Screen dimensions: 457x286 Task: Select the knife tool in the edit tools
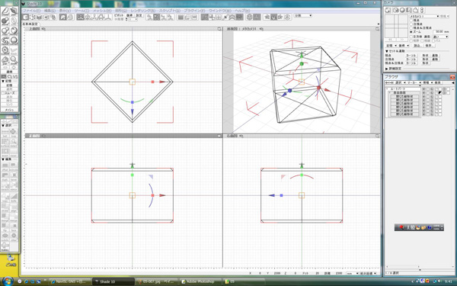[x=14, y=198]
